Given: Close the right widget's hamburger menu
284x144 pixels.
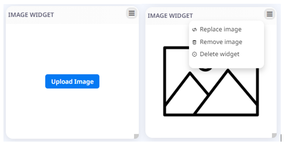Looking at the screenshot, I should (x=269, y=14).
